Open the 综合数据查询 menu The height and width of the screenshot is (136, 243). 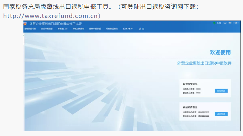click(x=112, y=29)
